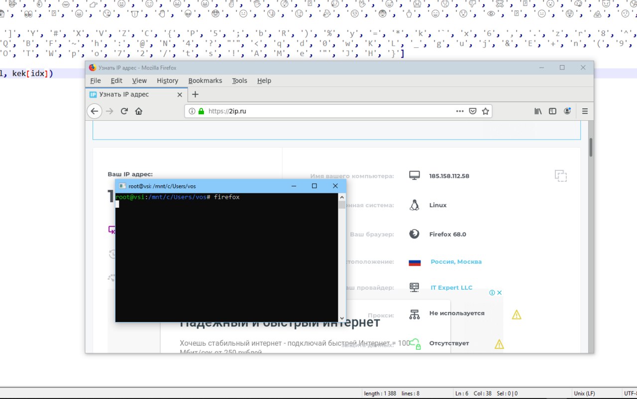Open the Help menu in Firefox
637x399 pixels.
[x=264, y=80]
